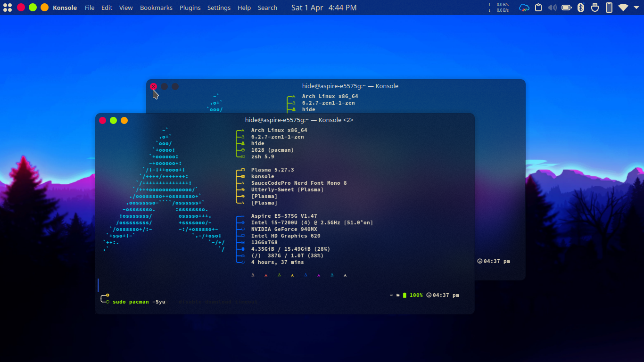Image resolution: width=644 pixels, height=362 pixels.
Task: Click the 'Intel i5-7200U' CPU line
Action: pyautogui.click(x=312, y=222)
